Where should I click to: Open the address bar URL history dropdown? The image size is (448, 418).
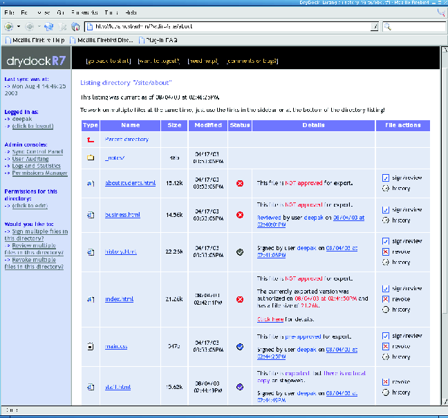(374, 26)
